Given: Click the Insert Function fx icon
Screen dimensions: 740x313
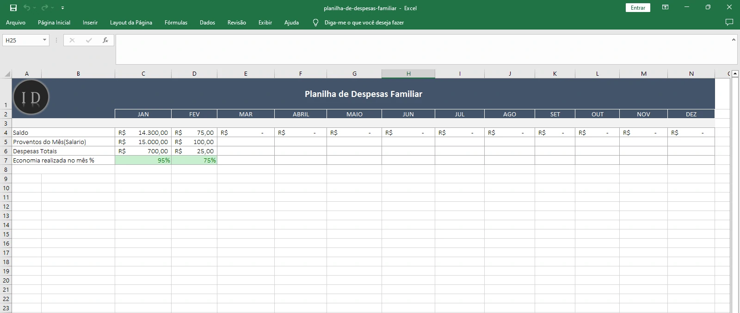Looking at the screenshot, I should pyautogui.click(x=105, y=40).
